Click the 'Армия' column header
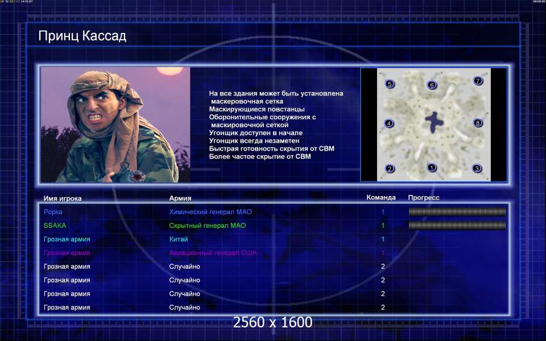 coord(180,198)
